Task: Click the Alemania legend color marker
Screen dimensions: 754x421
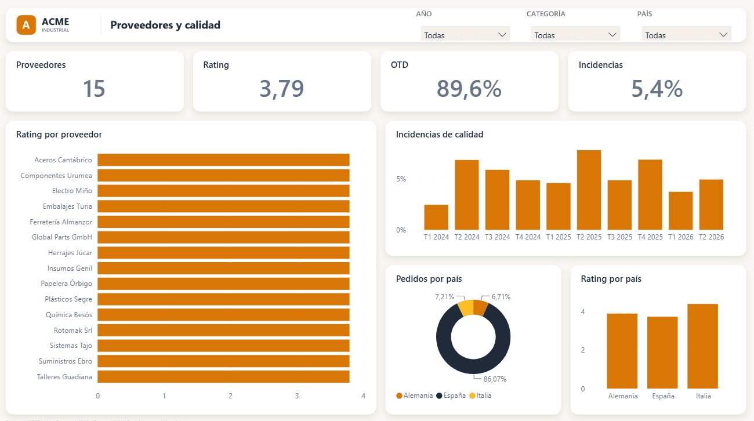Action: click(399, 395)
